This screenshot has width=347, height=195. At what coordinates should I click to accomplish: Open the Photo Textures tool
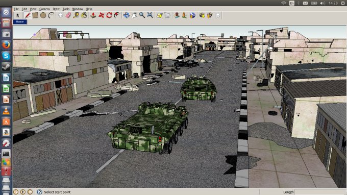184,15
